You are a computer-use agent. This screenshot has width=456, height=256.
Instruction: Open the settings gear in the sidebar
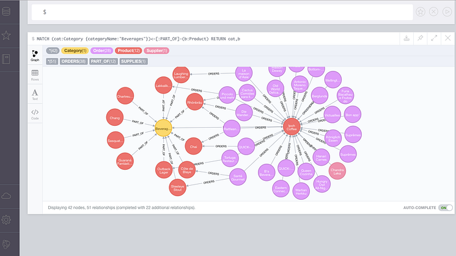pos(6,220)
